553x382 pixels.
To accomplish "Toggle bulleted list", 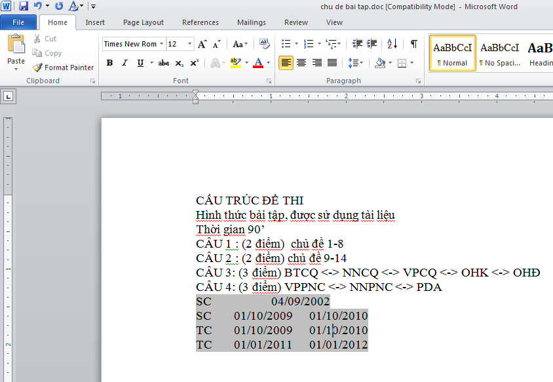I will [286, 44].
